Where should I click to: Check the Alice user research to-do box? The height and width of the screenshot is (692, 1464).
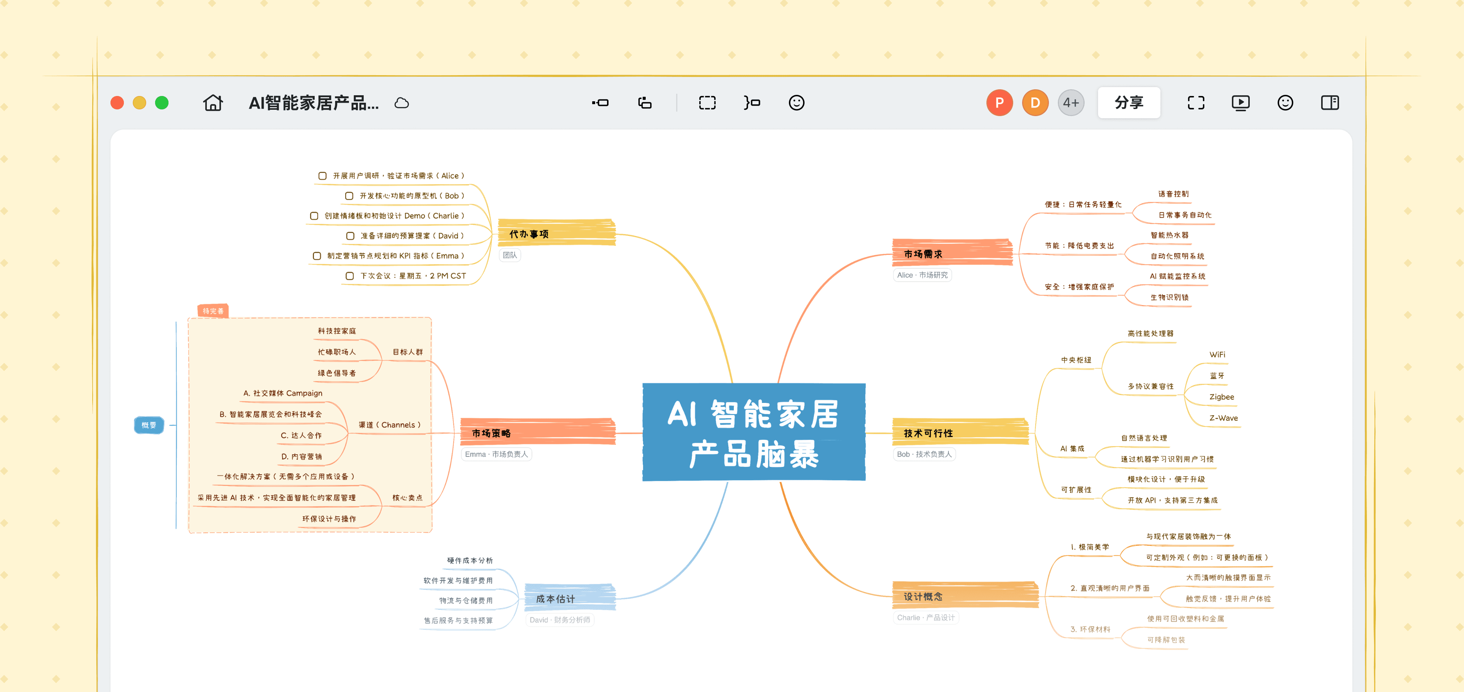click(322, 176)
